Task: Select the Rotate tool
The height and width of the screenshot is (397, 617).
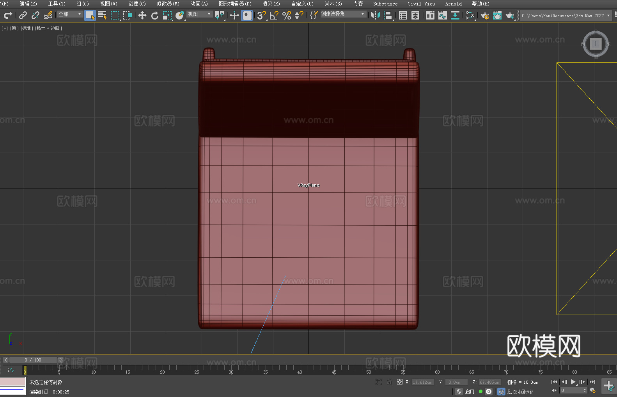Action: 155,15
